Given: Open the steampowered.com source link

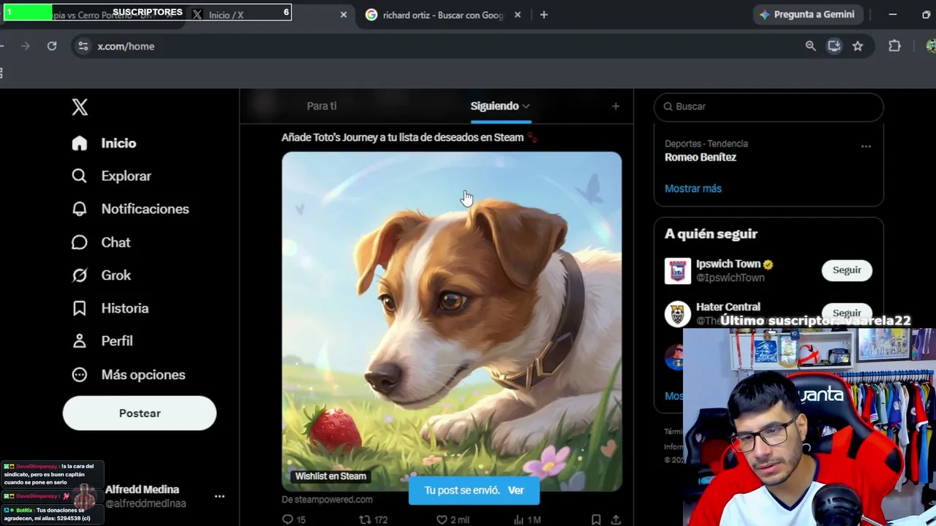Looking at the screenshot, I should (327, 500).
